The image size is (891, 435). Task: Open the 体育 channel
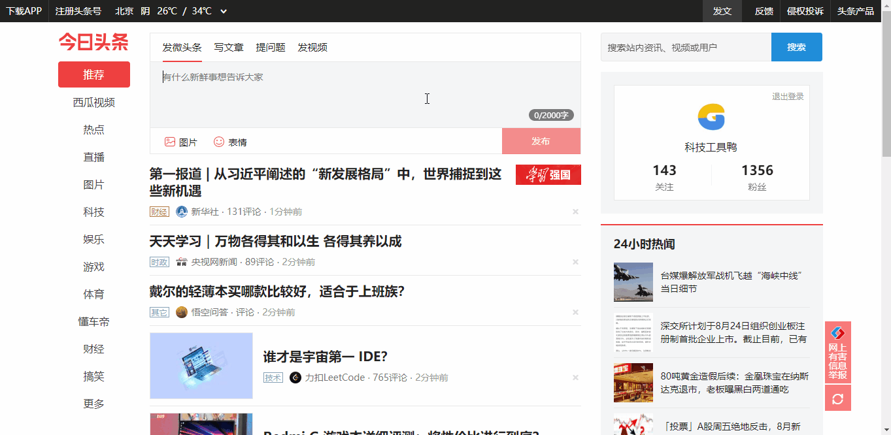pos(94,295)
